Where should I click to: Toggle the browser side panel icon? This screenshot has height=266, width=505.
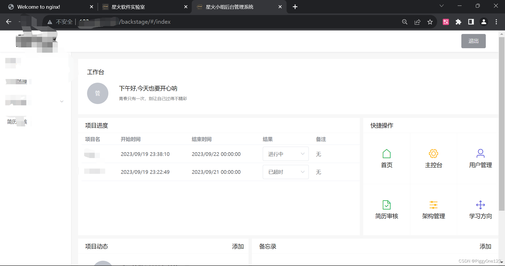click(x=471, y=22)
